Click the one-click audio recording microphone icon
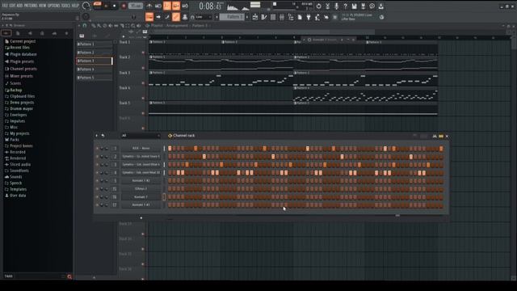The width and height of the screenshot is (517, 291). pos(336,6)
